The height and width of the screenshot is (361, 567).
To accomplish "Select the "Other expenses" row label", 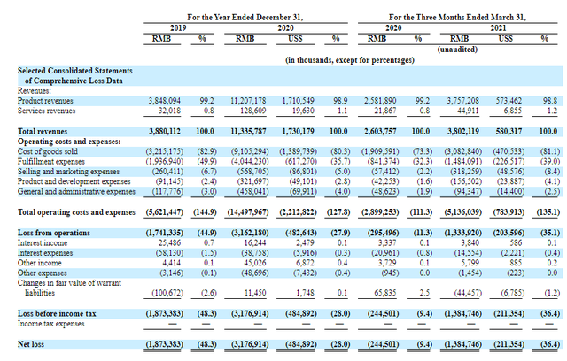I will pyautogui.click(x=42, y=273).
